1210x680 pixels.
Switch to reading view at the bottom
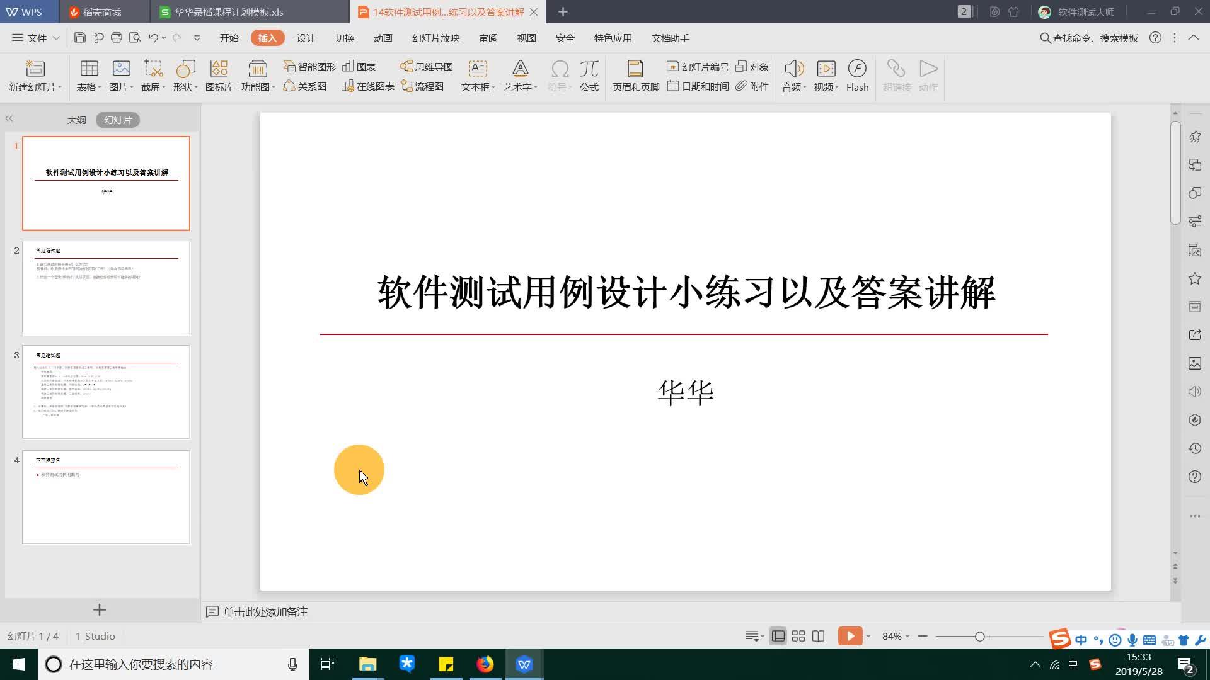pyautogui.click(x=817, y=636)
